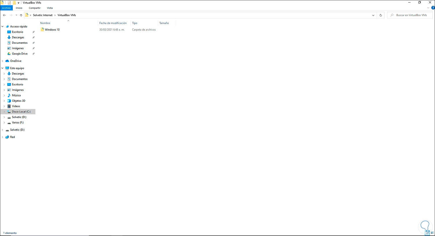Select the Windows 10 folder icon
This screenshot has width=435, height=236.
(42, 30)
